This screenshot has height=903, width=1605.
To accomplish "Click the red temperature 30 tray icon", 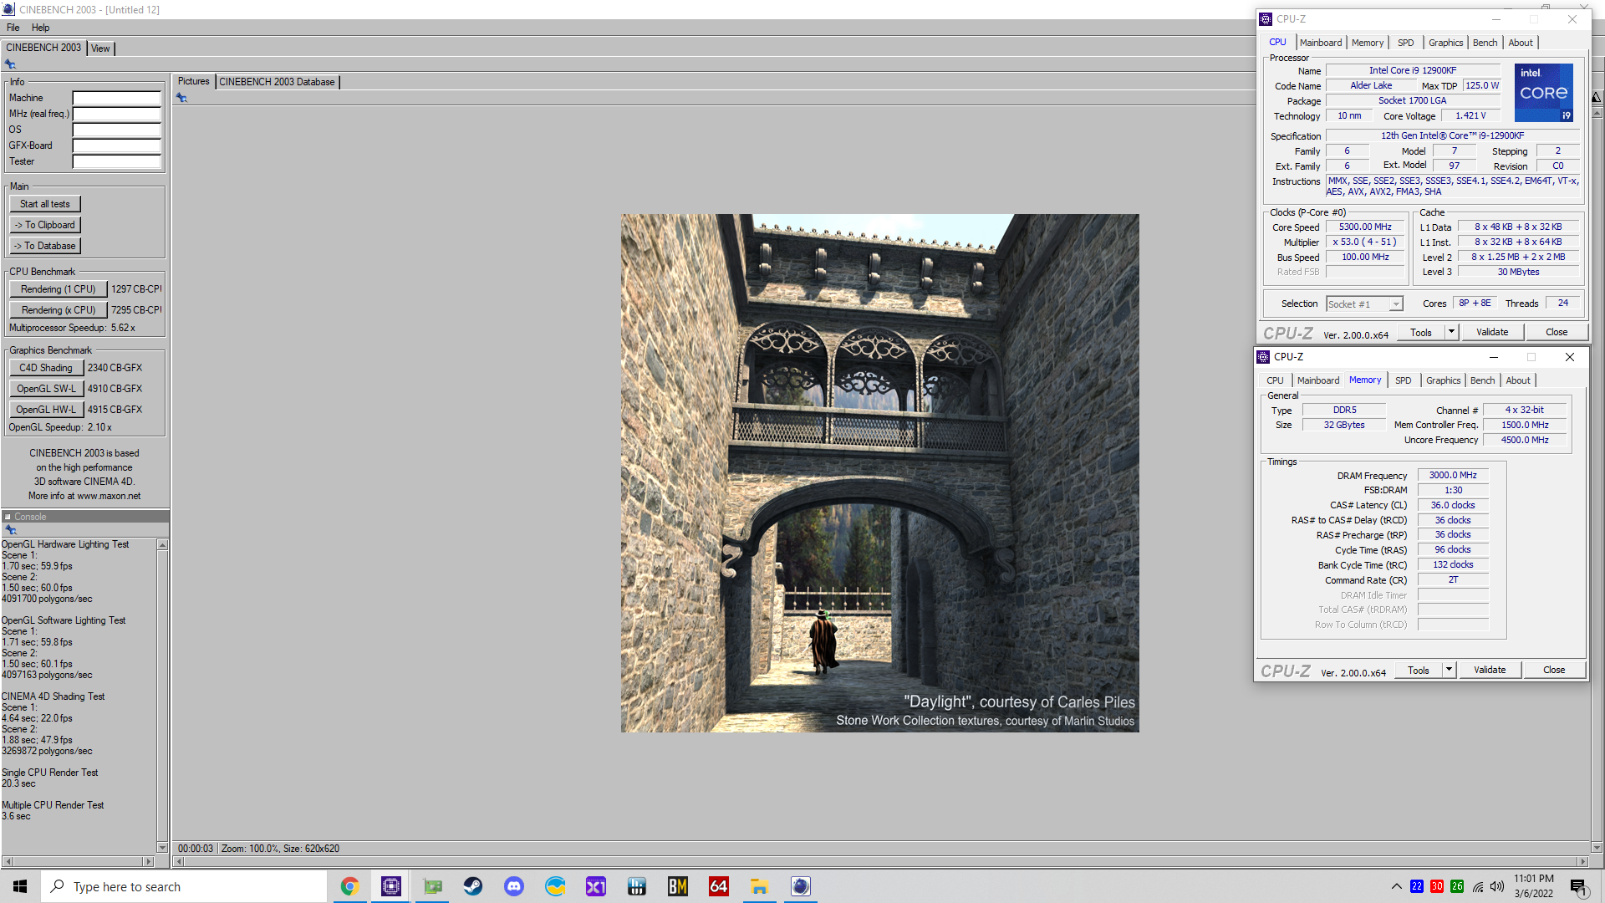I will tap(1437, 886).
